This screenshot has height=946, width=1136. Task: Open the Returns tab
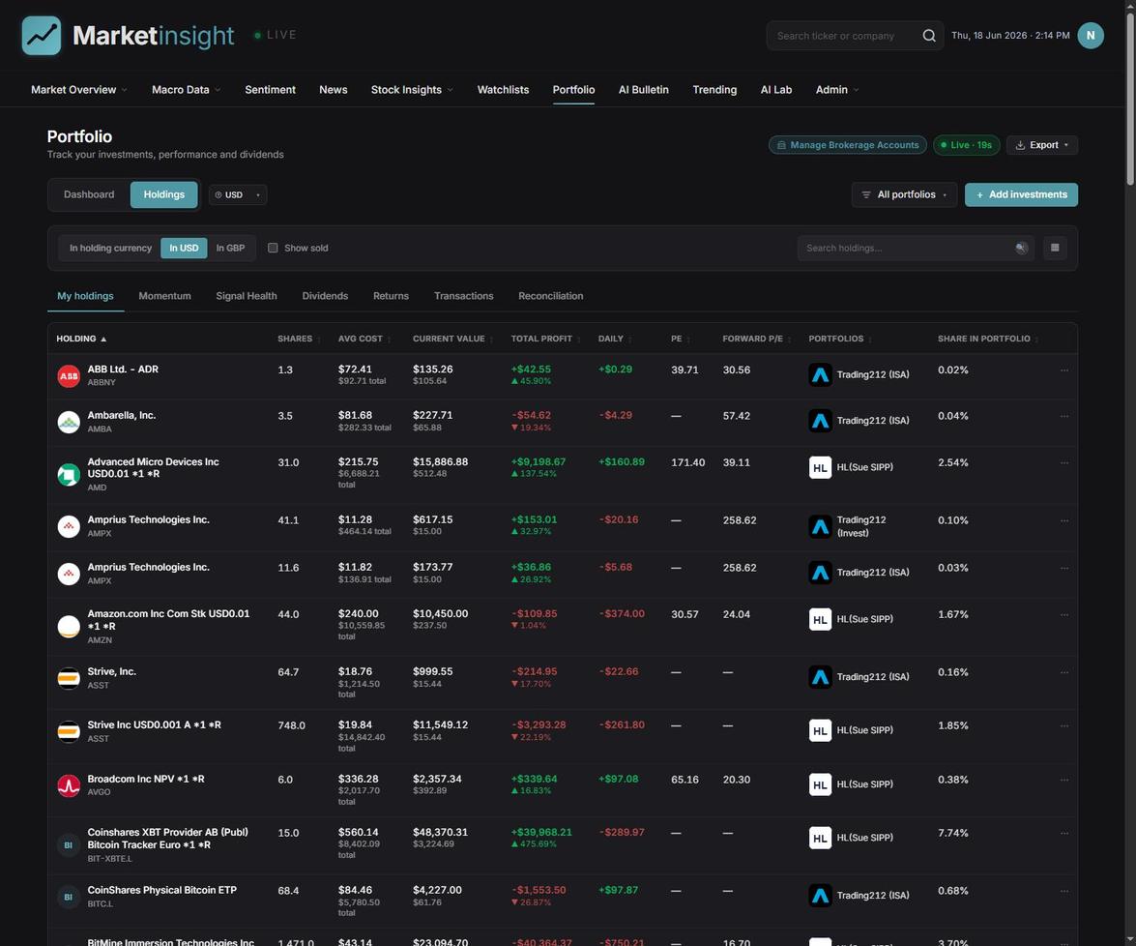tap(392, 296)
